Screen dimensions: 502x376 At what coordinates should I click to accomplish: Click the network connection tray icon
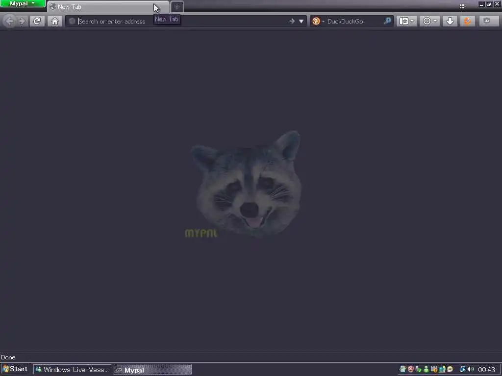(x=462, y=369)
